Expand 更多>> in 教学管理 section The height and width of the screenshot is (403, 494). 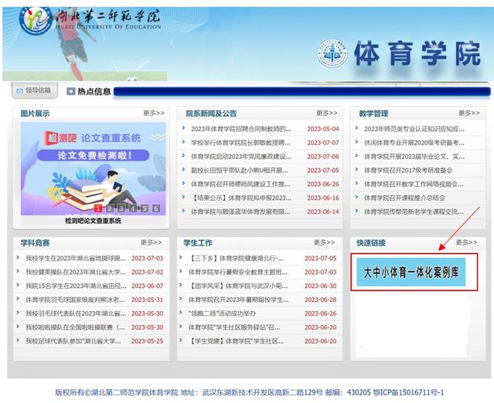pos(466,113)
